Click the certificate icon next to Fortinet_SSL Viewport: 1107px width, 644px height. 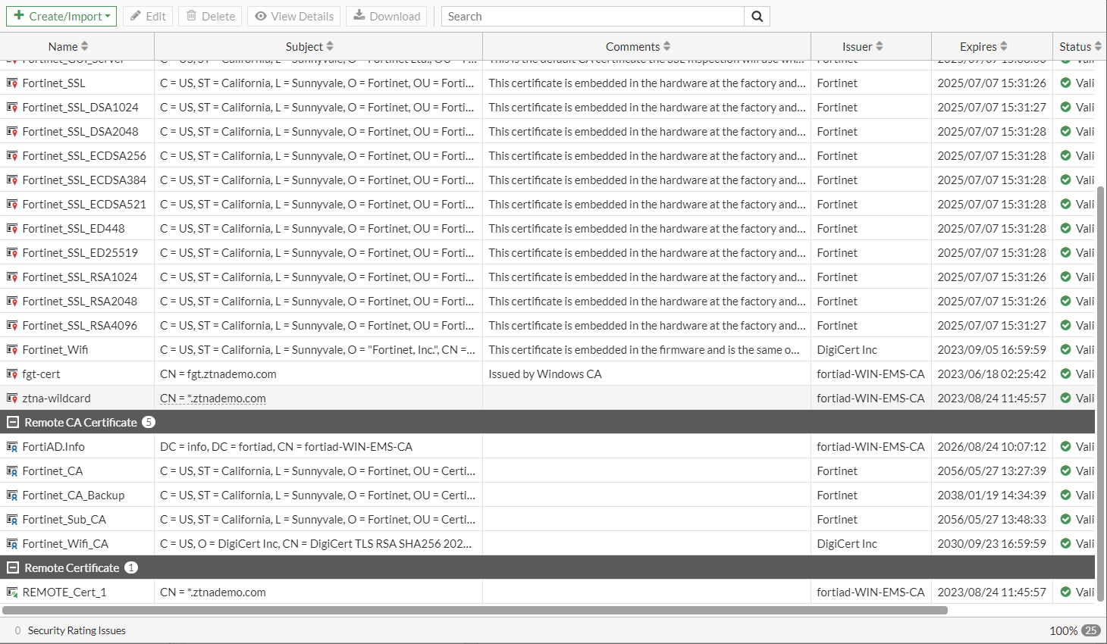(x=11, y=83)
